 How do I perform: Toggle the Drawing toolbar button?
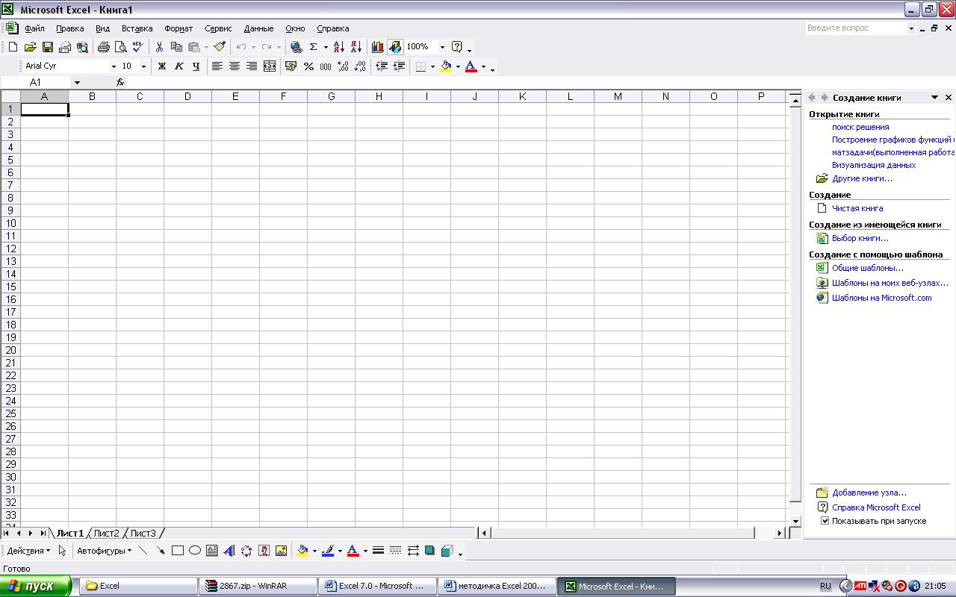point(395,47)
